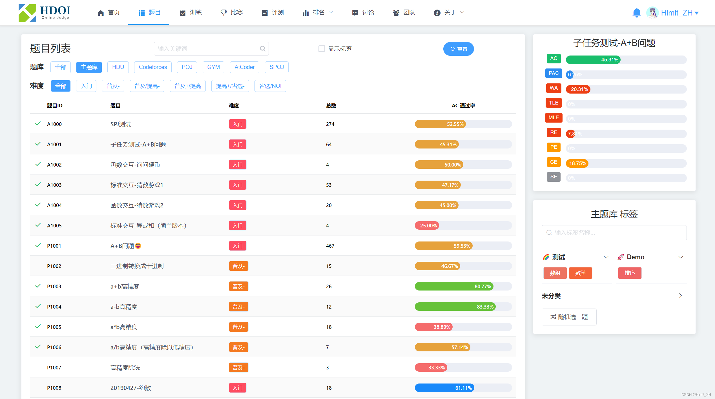Toggle the HDU problem source filter
This screenshot has height=399, width=715.
118,67
